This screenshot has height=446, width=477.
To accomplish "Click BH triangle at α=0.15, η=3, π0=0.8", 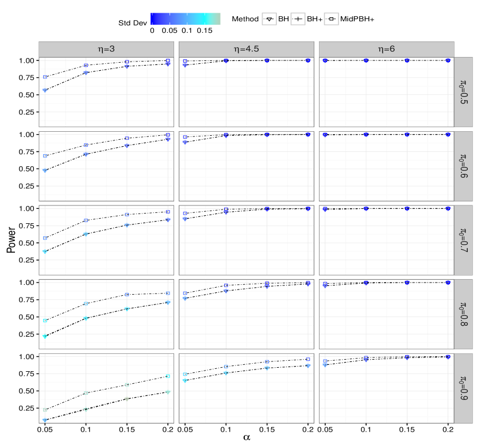I will coord(127,309).
